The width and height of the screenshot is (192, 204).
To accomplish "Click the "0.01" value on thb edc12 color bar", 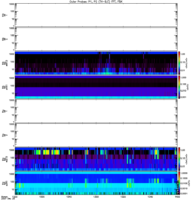I will pyautogui.click(x=183, y=70).
